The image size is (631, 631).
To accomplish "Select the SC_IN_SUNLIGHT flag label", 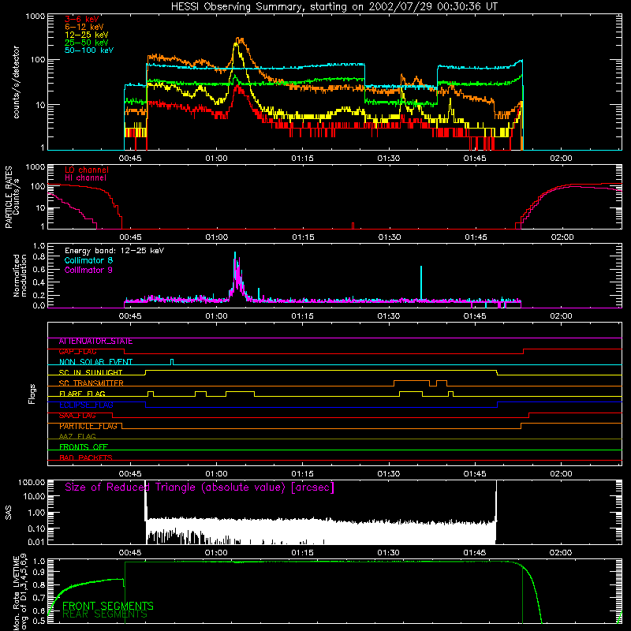I will pyautogui.click(x=91, y=372).
